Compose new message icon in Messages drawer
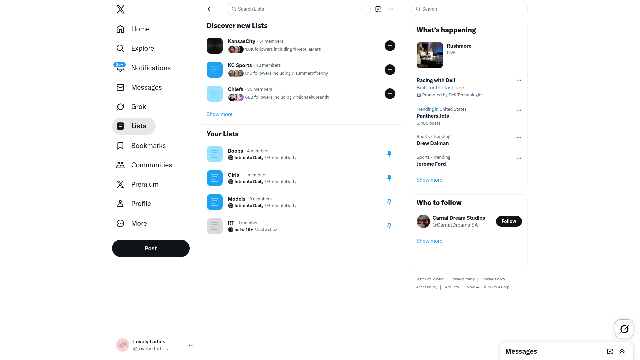Screen dimensions: 640x360 [x=610, y=351]
